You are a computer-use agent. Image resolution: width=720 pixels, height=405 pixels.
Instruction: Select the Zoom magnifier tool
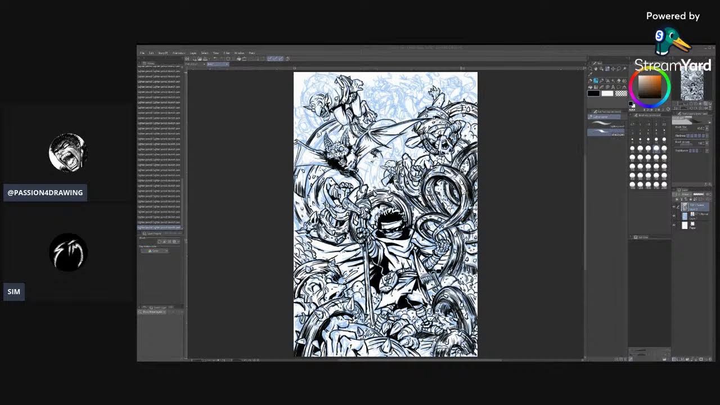590,69
